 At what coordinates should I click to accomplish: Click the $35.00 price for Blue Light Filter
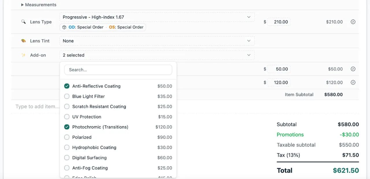click(x=165, y=96)
